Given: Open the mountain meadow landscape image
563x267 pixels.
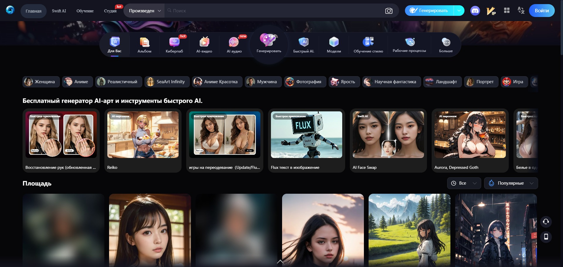Looking at the screenshot, I should [409, 230].
